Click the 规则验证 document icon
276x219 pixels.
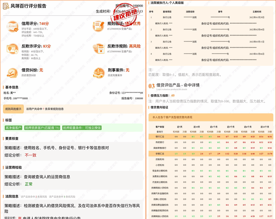tap(99, 26)
